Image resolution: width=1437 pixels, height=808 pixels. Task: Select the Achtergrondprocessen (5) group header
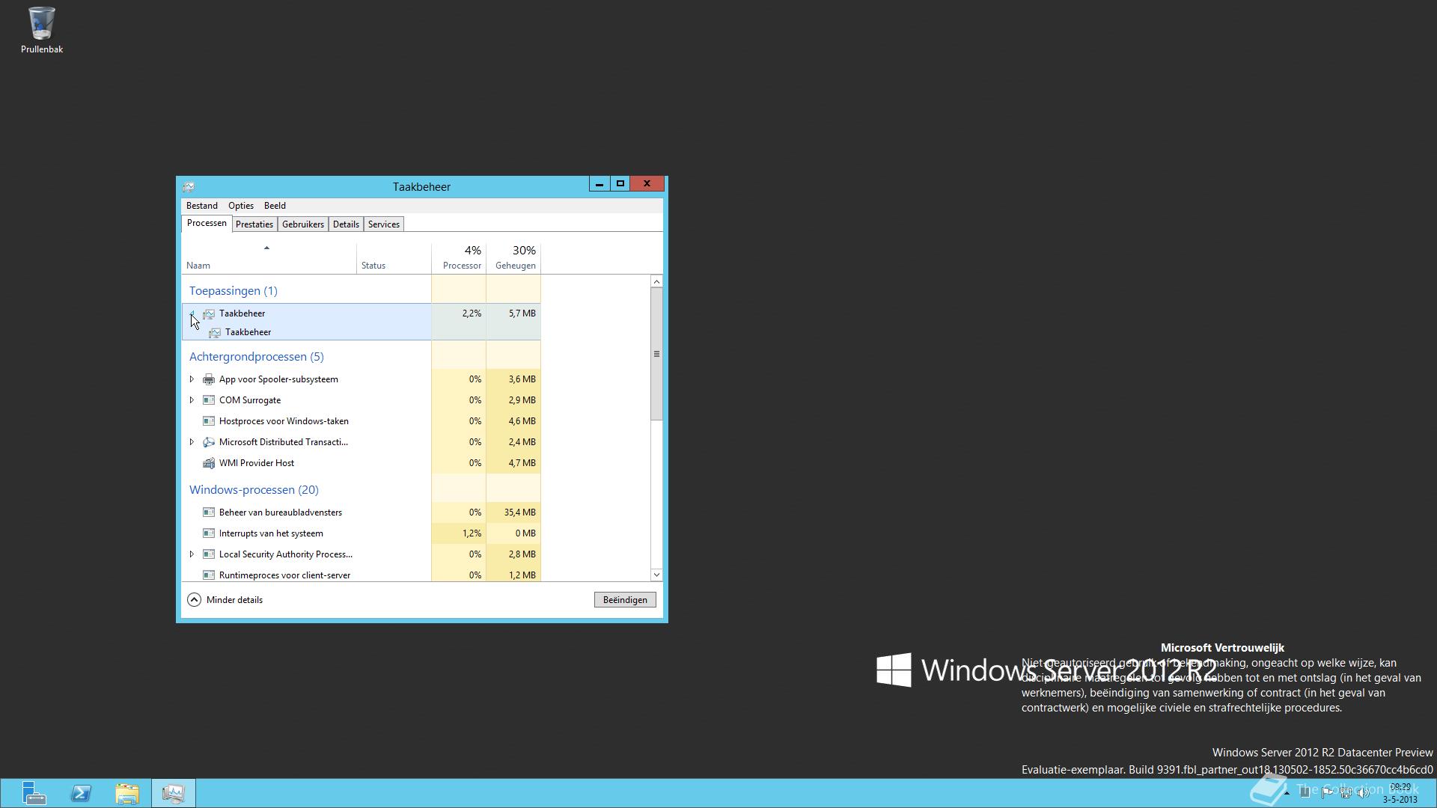point(256,357)
